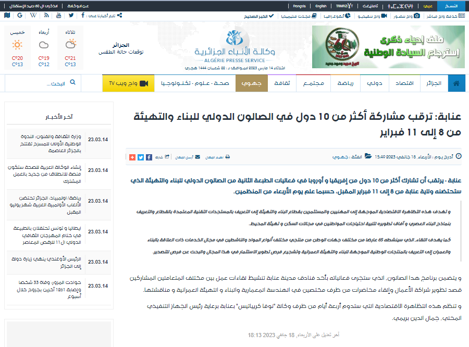This screenshot has width=469, height=347.
Task: Click the ثلاثاء weather forecast
Action: pyautogui.click(x=70, y=47)
